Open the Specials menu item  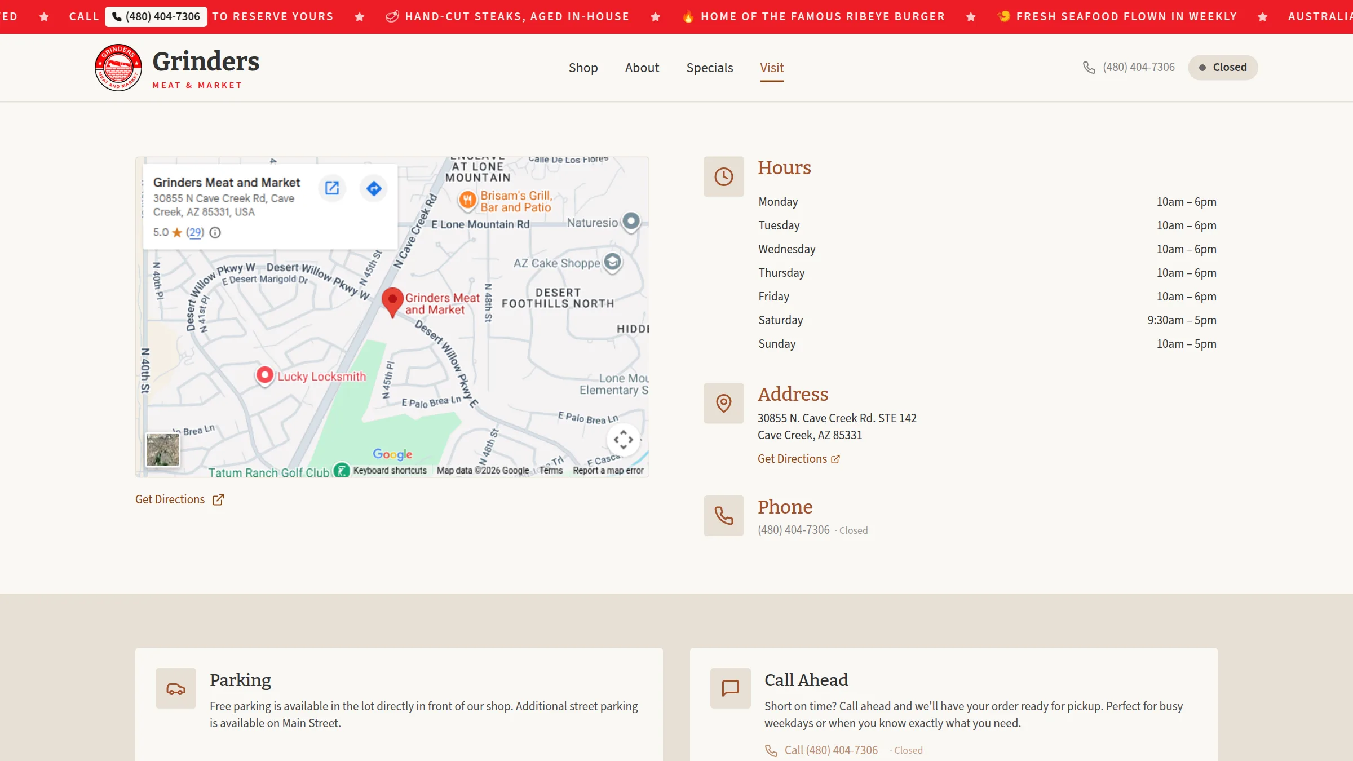pos(710,68)
